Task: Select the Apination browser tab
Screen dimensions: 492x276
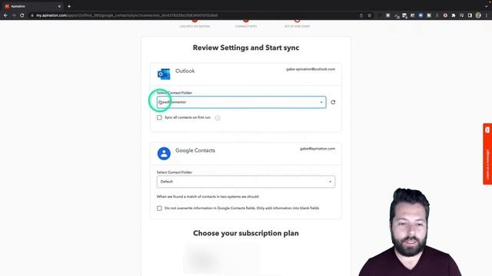Action: click(x=32, y=6)
